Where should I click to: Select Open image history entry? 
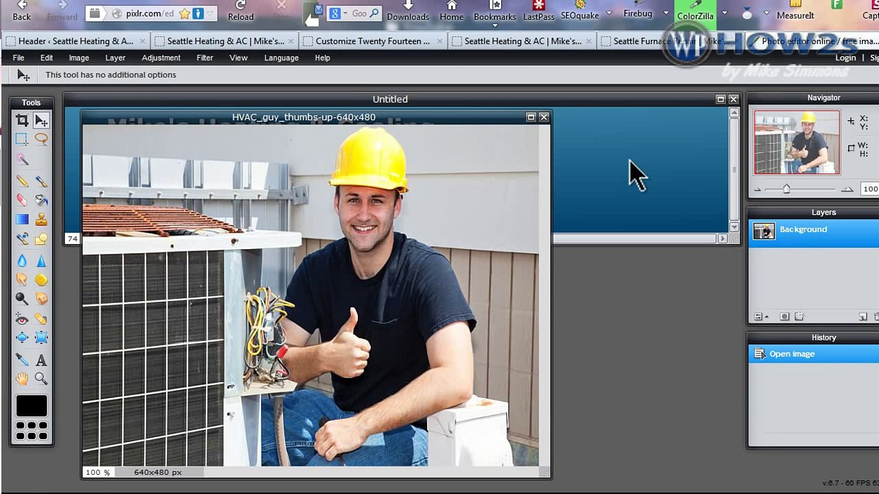(x=813, y=354)
